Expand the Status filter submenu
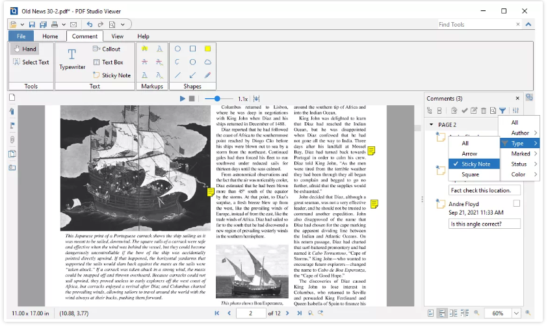 (x=521, y=164)
